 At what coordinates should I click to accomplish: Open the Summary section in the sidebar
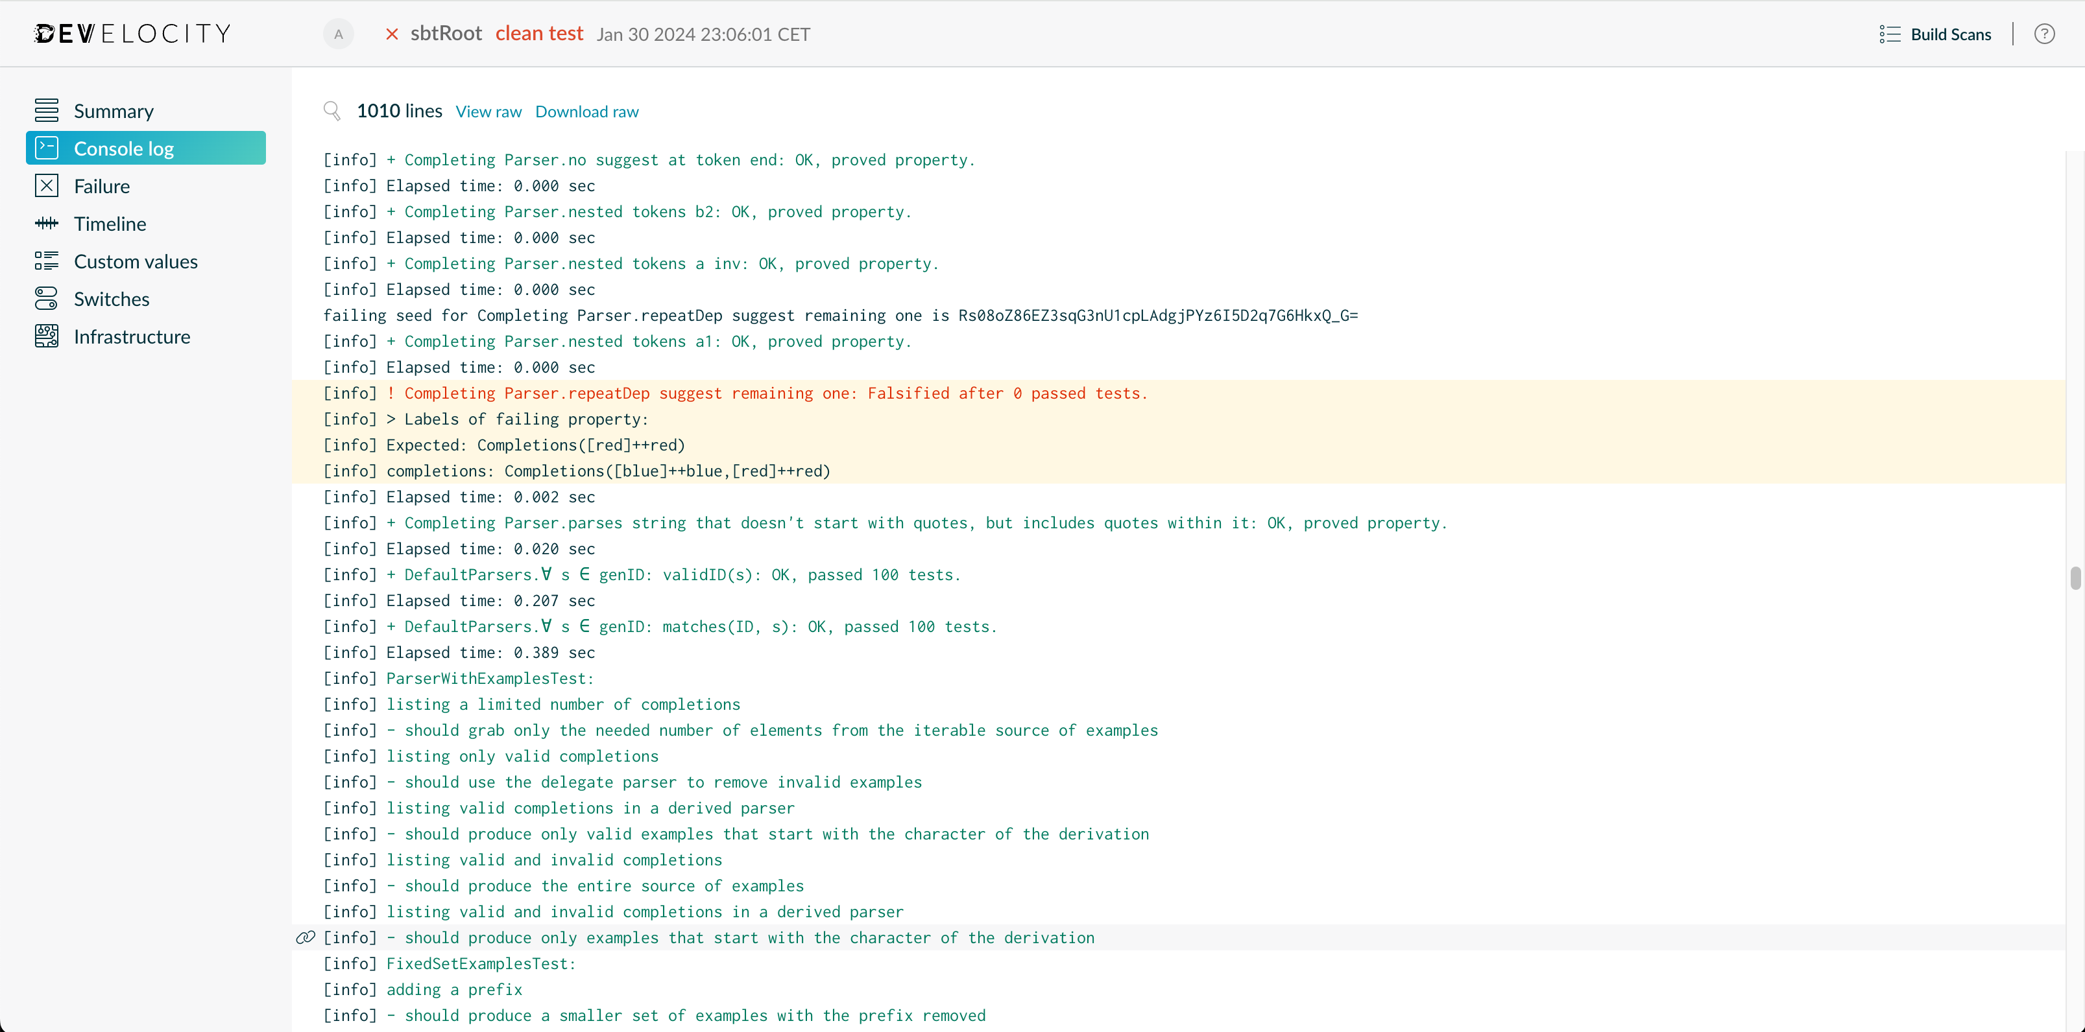pos(114,110)
